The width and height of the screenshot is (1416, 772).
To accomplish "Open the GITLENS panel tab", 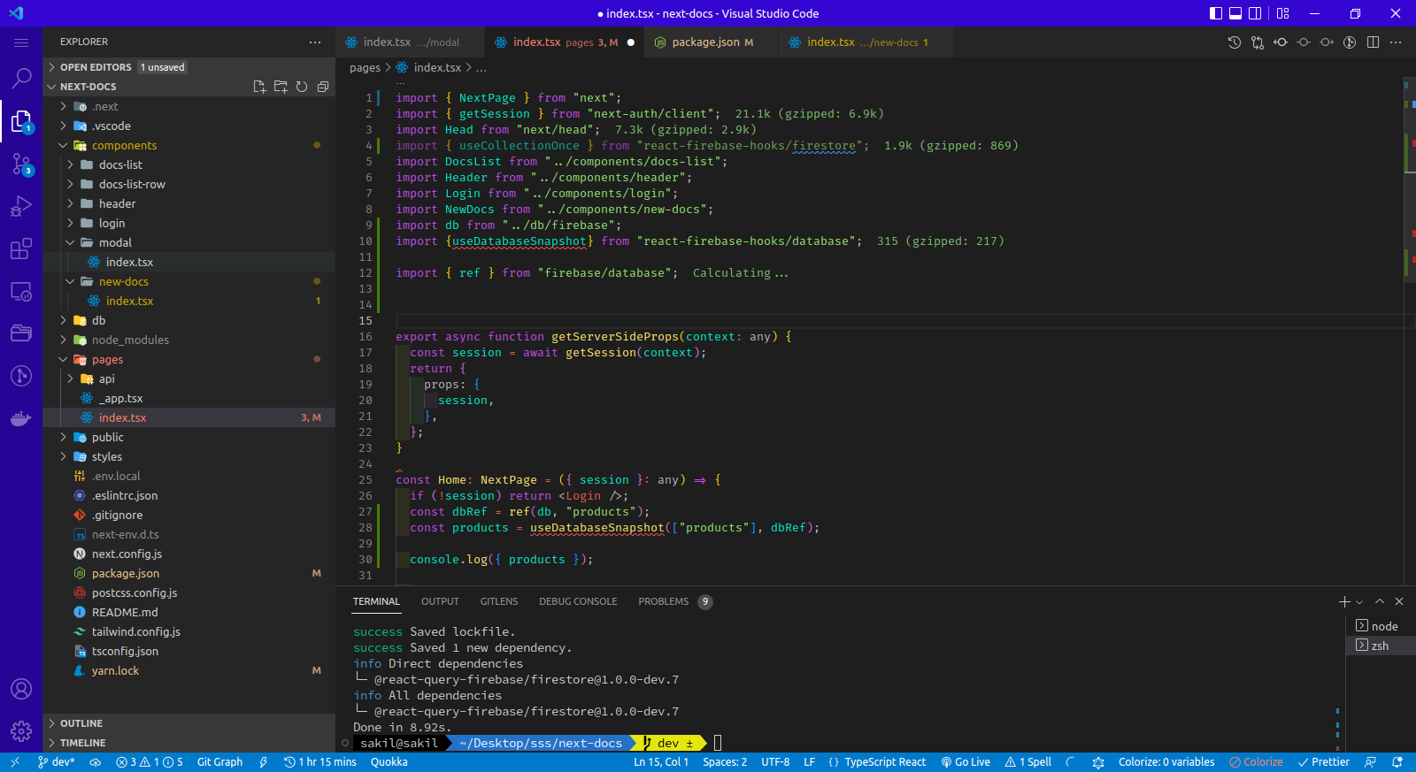I will 499,601.
